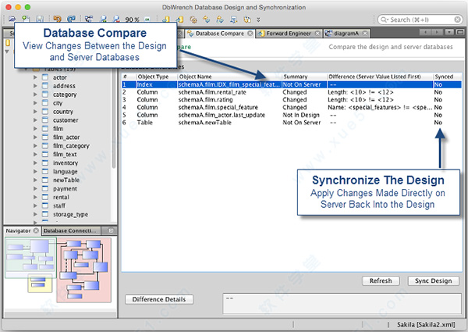Click the last toolbar icon before the overflow chevron
Screen dimensions: 468x332
[x=247, y=20]
